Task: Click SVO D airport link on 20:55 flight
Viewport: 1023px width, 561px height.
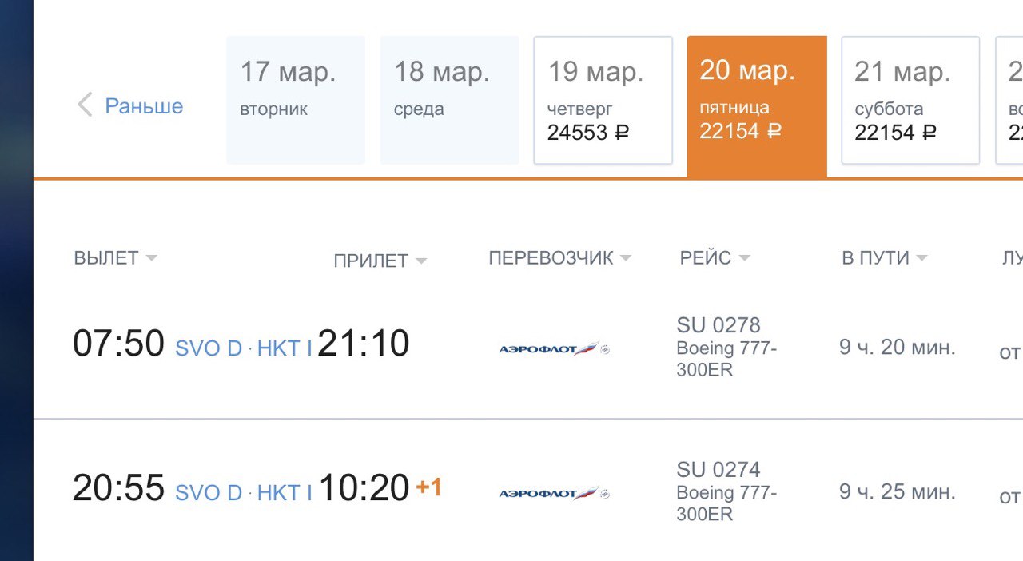Action: click(x=209, y=493)
